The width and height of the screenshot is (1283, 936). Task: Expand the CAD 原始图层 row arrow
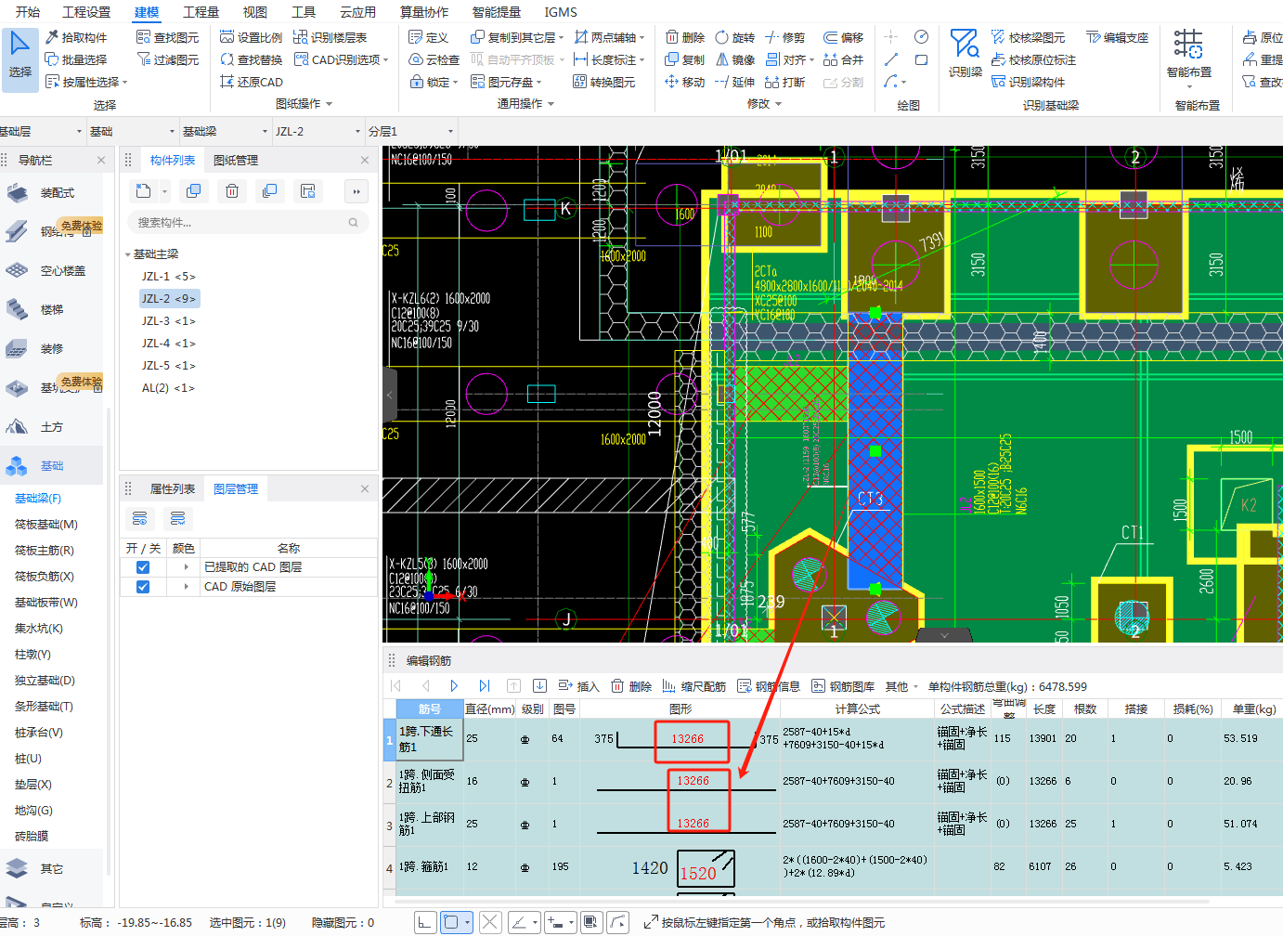tap(186, 587)
